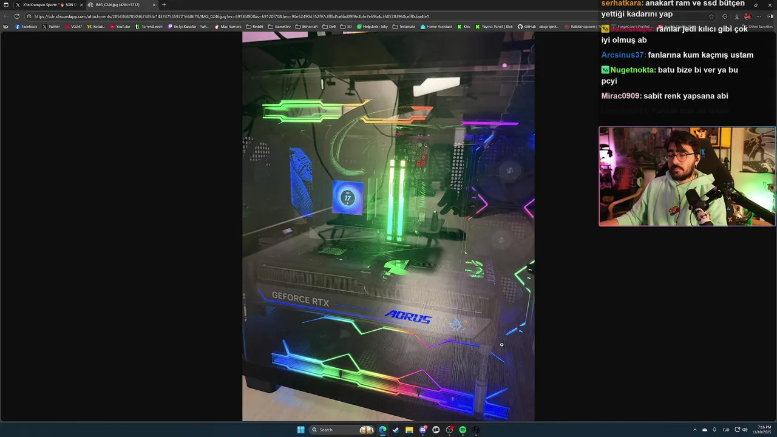The height and width of the screenshot is (437, 777).
Task: Open the Kick bookmark
Action: pyautogui.click(x=464, y=27)
